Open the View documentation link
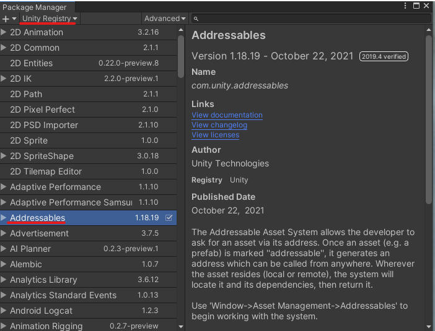435x331 pixels. pyautogui.click(x=227, y=115)
